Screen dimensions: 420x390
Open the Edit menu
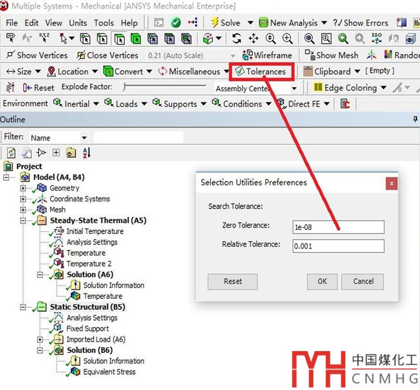[32, 23]
